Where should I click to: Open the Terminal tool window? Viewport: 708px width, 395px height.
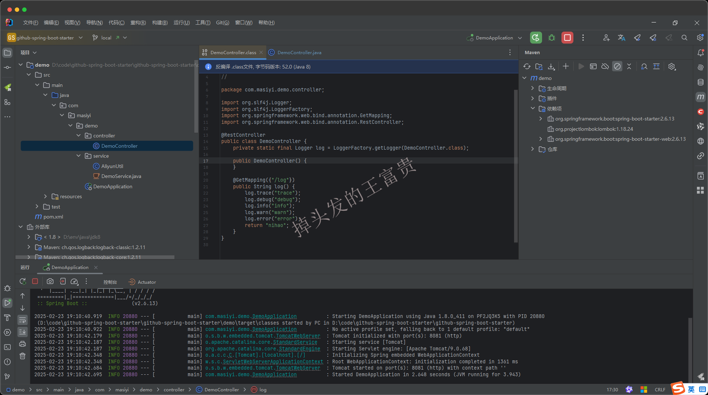click(x=7, y=347)
